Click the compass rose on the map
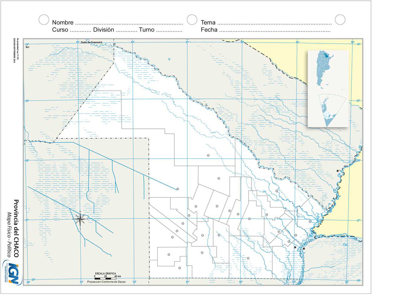Viewport: 395px width, 306px height. [80, 220]
